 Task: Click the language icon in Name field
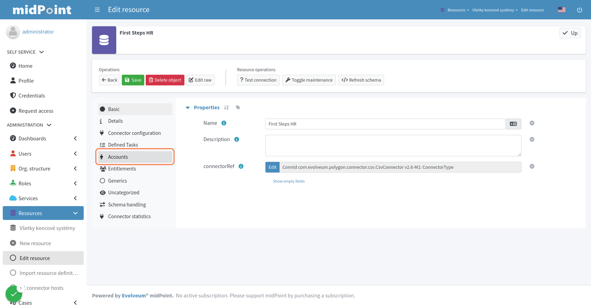pos(513,124)
